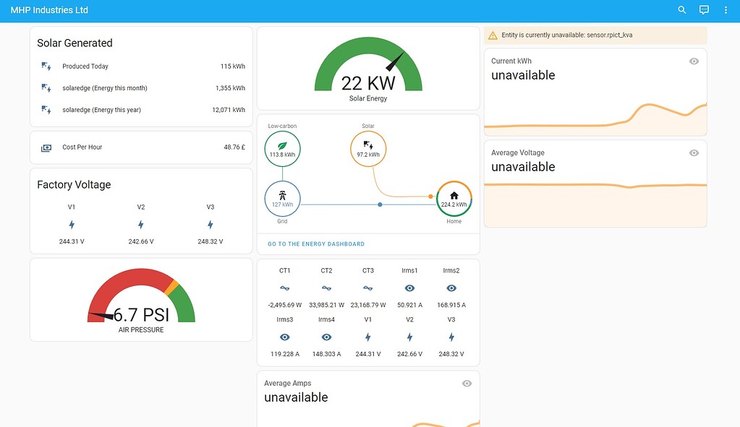Open the three-dot overflow menu
740x427 pixels.
[x=726, y=10]
